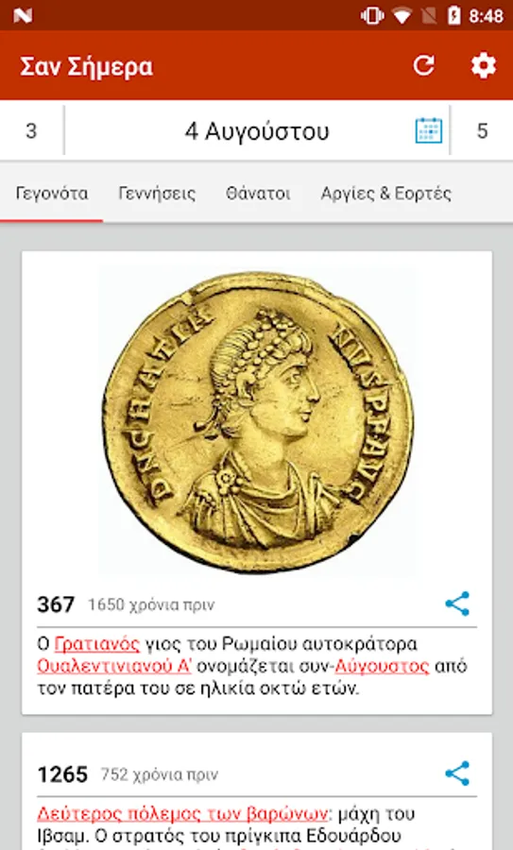Switch to the Γεννήσεις tab

(x=157, y=194)
